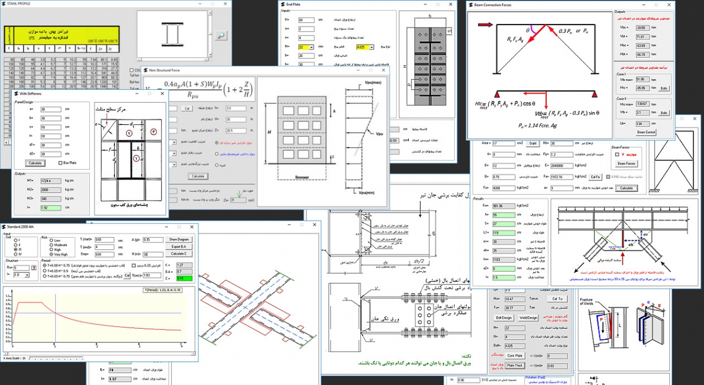Click the Bolt Design button
704x385 pixels.
[x=503, y=318]
